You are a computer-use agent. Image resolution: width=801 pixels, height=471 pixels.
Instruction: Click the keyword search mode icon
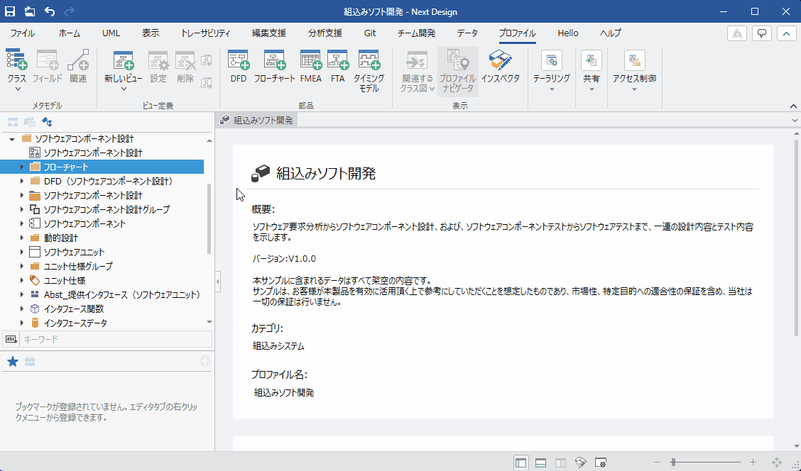coord(11,339)
